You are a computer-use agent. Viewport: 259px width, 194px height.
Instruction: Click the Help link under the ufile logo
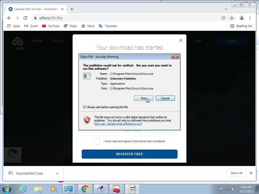coord(20,48)
